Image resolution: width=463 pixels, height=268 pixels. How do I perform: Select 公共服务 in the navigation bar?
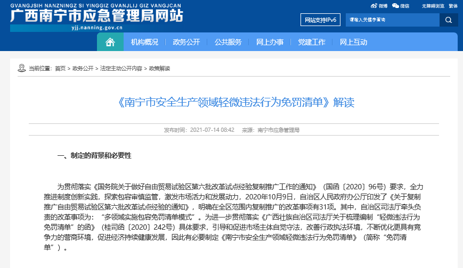click(228, 42)
